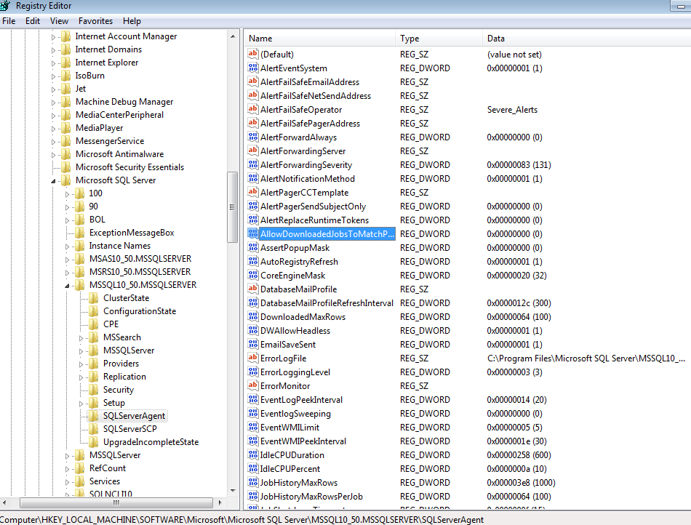Collapse the MSSQL10_50.MSSQLSERVER key

(x=68, y=285)
